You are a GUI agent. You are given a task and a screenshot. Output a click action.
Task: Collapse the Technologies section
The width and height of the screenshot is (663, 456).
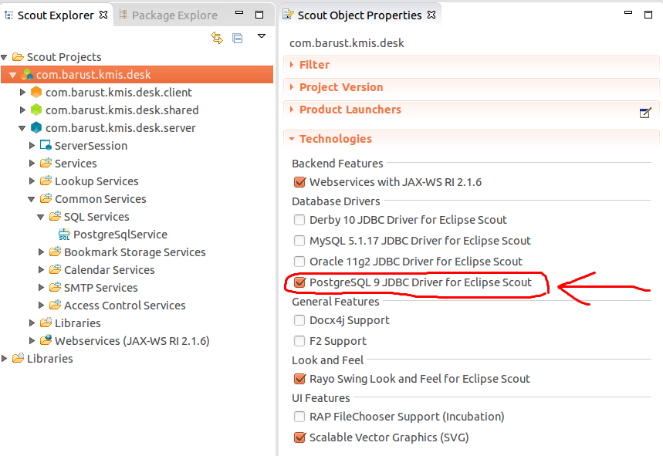click(292, 139)
